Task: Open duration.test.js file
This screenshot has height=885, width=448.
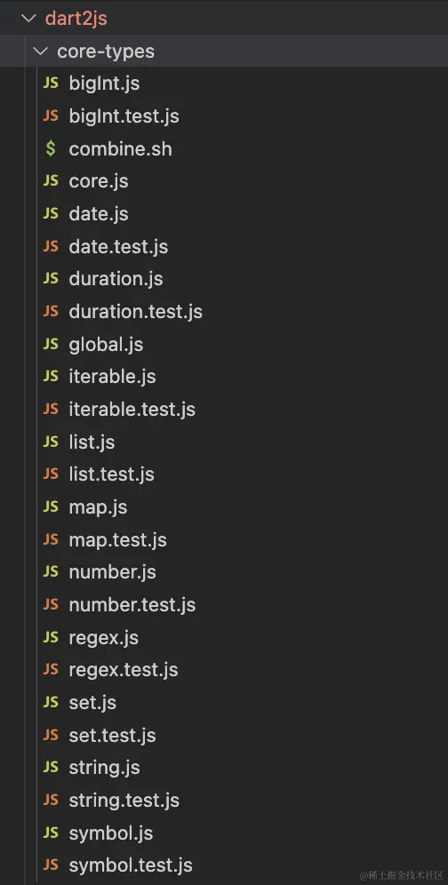Action: click(x=136, y=312)
